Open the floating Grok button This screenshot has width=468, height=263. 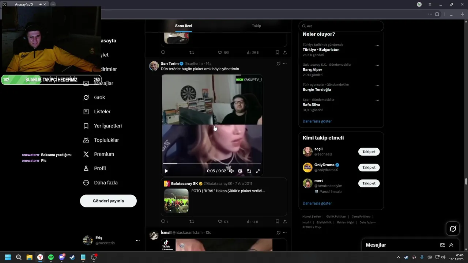pyautogui.click(x=453, y=229)
